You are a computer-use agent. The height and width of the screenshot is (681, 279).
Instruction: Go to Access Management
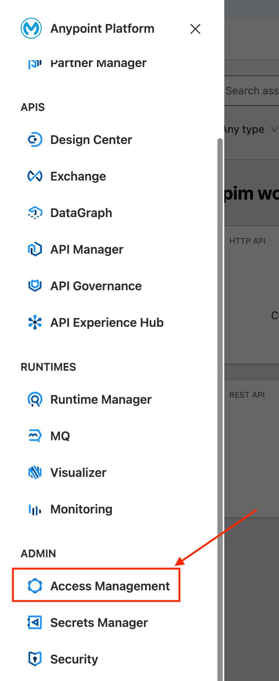pos(110,586)
